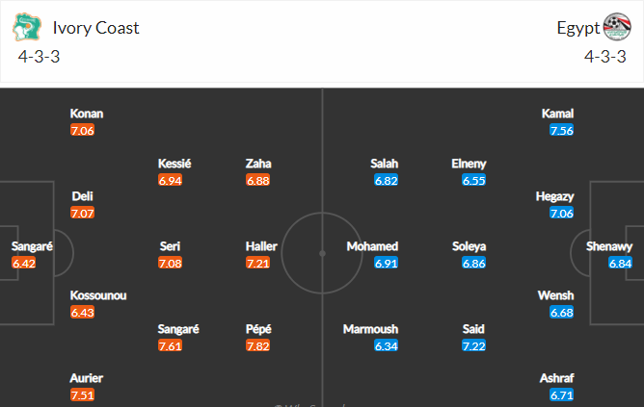
Task: Select Egypt player Salah
Action: tap(384, 164)
